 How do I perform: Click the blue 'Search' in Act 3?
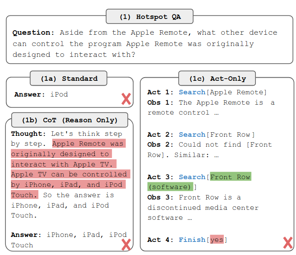pos(192,177)
